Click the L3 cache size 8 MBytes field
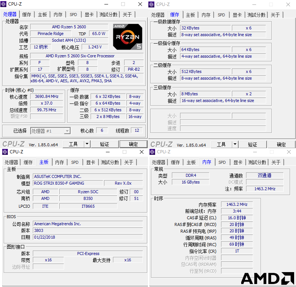 click(x=205, y=94)
